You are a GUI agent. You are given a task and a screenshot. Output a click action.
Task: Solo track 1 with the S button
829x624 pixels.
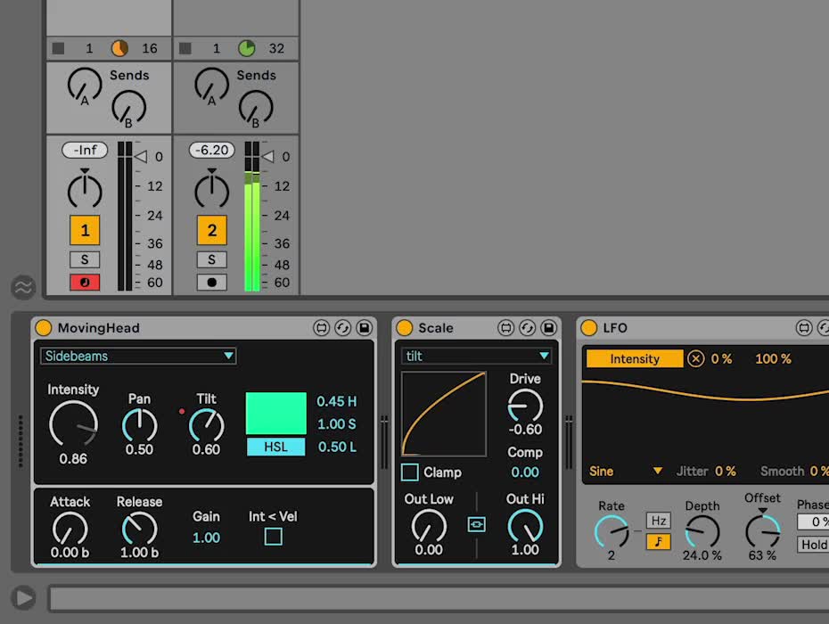click(86, 259)
